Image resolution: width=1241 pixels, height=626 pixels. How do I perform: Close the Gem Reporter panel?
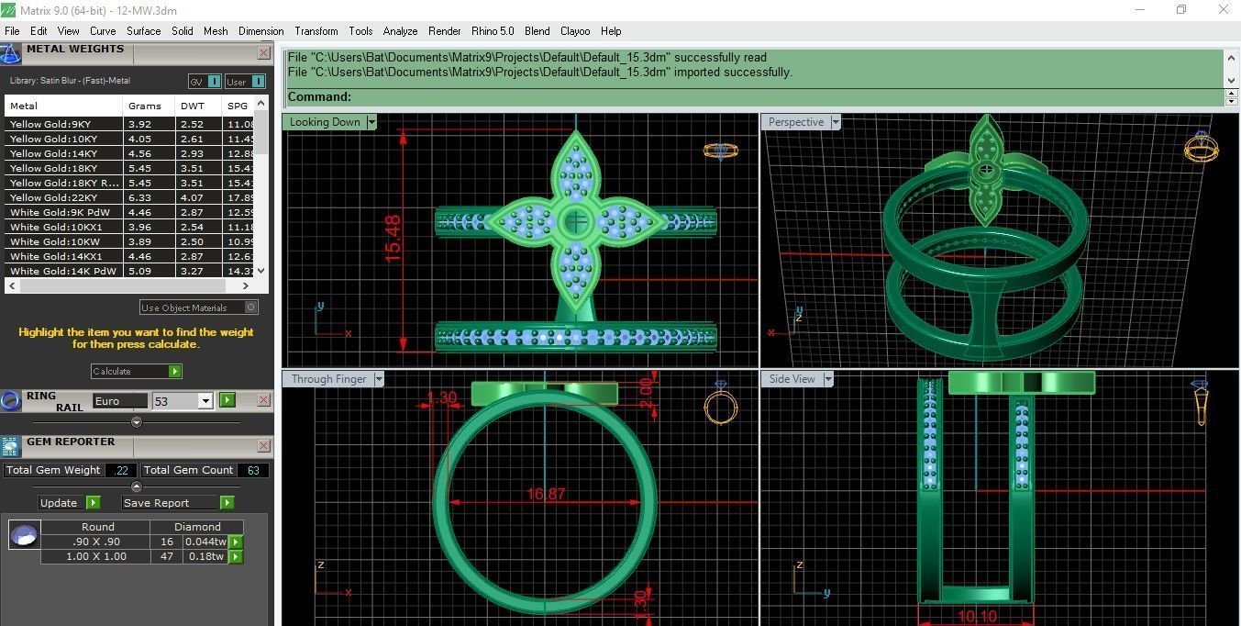point(263,446)
